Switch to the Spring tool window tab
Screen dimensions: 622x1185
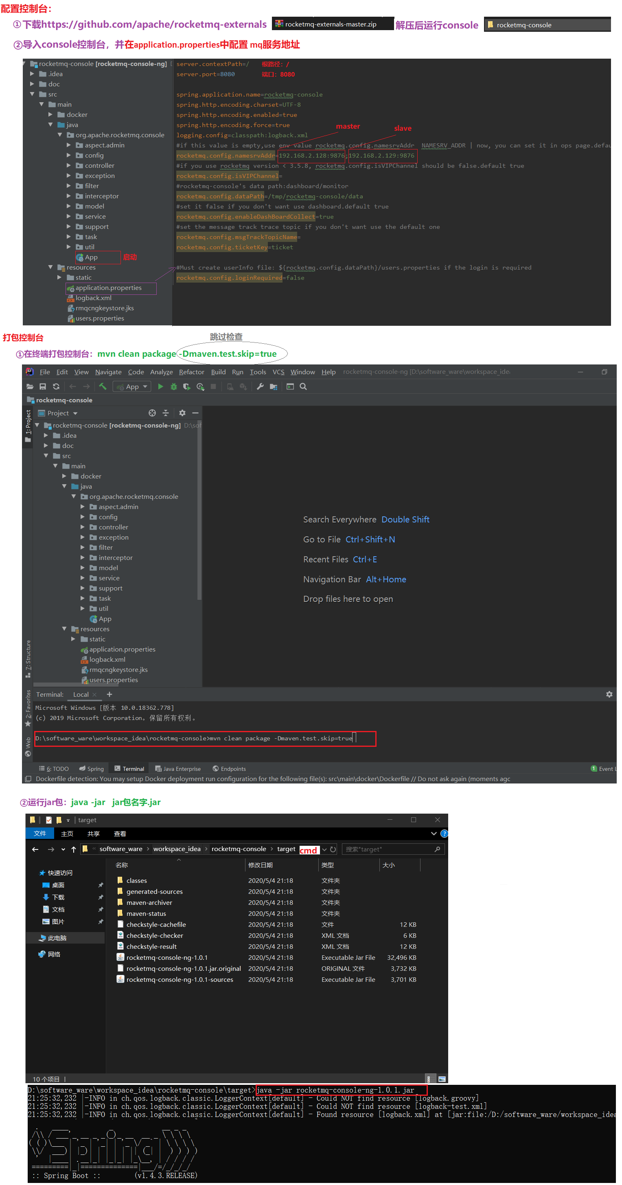[x=92, y=769]
